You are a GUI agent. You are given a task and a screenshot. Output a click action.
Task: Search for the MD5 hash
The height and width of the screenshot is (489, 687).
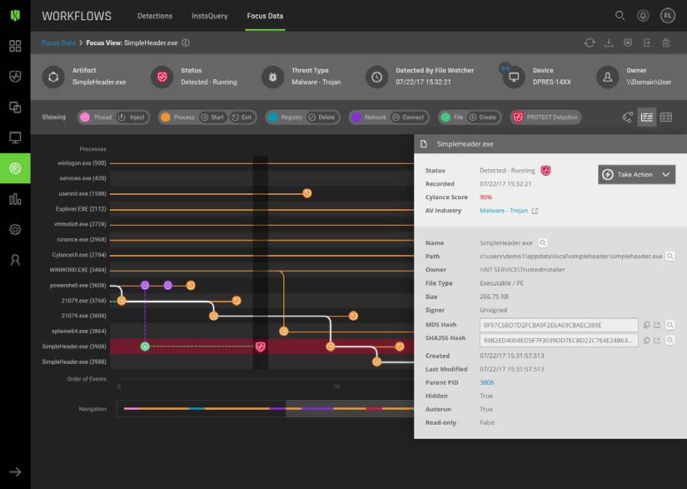click(x=670, y=325)
